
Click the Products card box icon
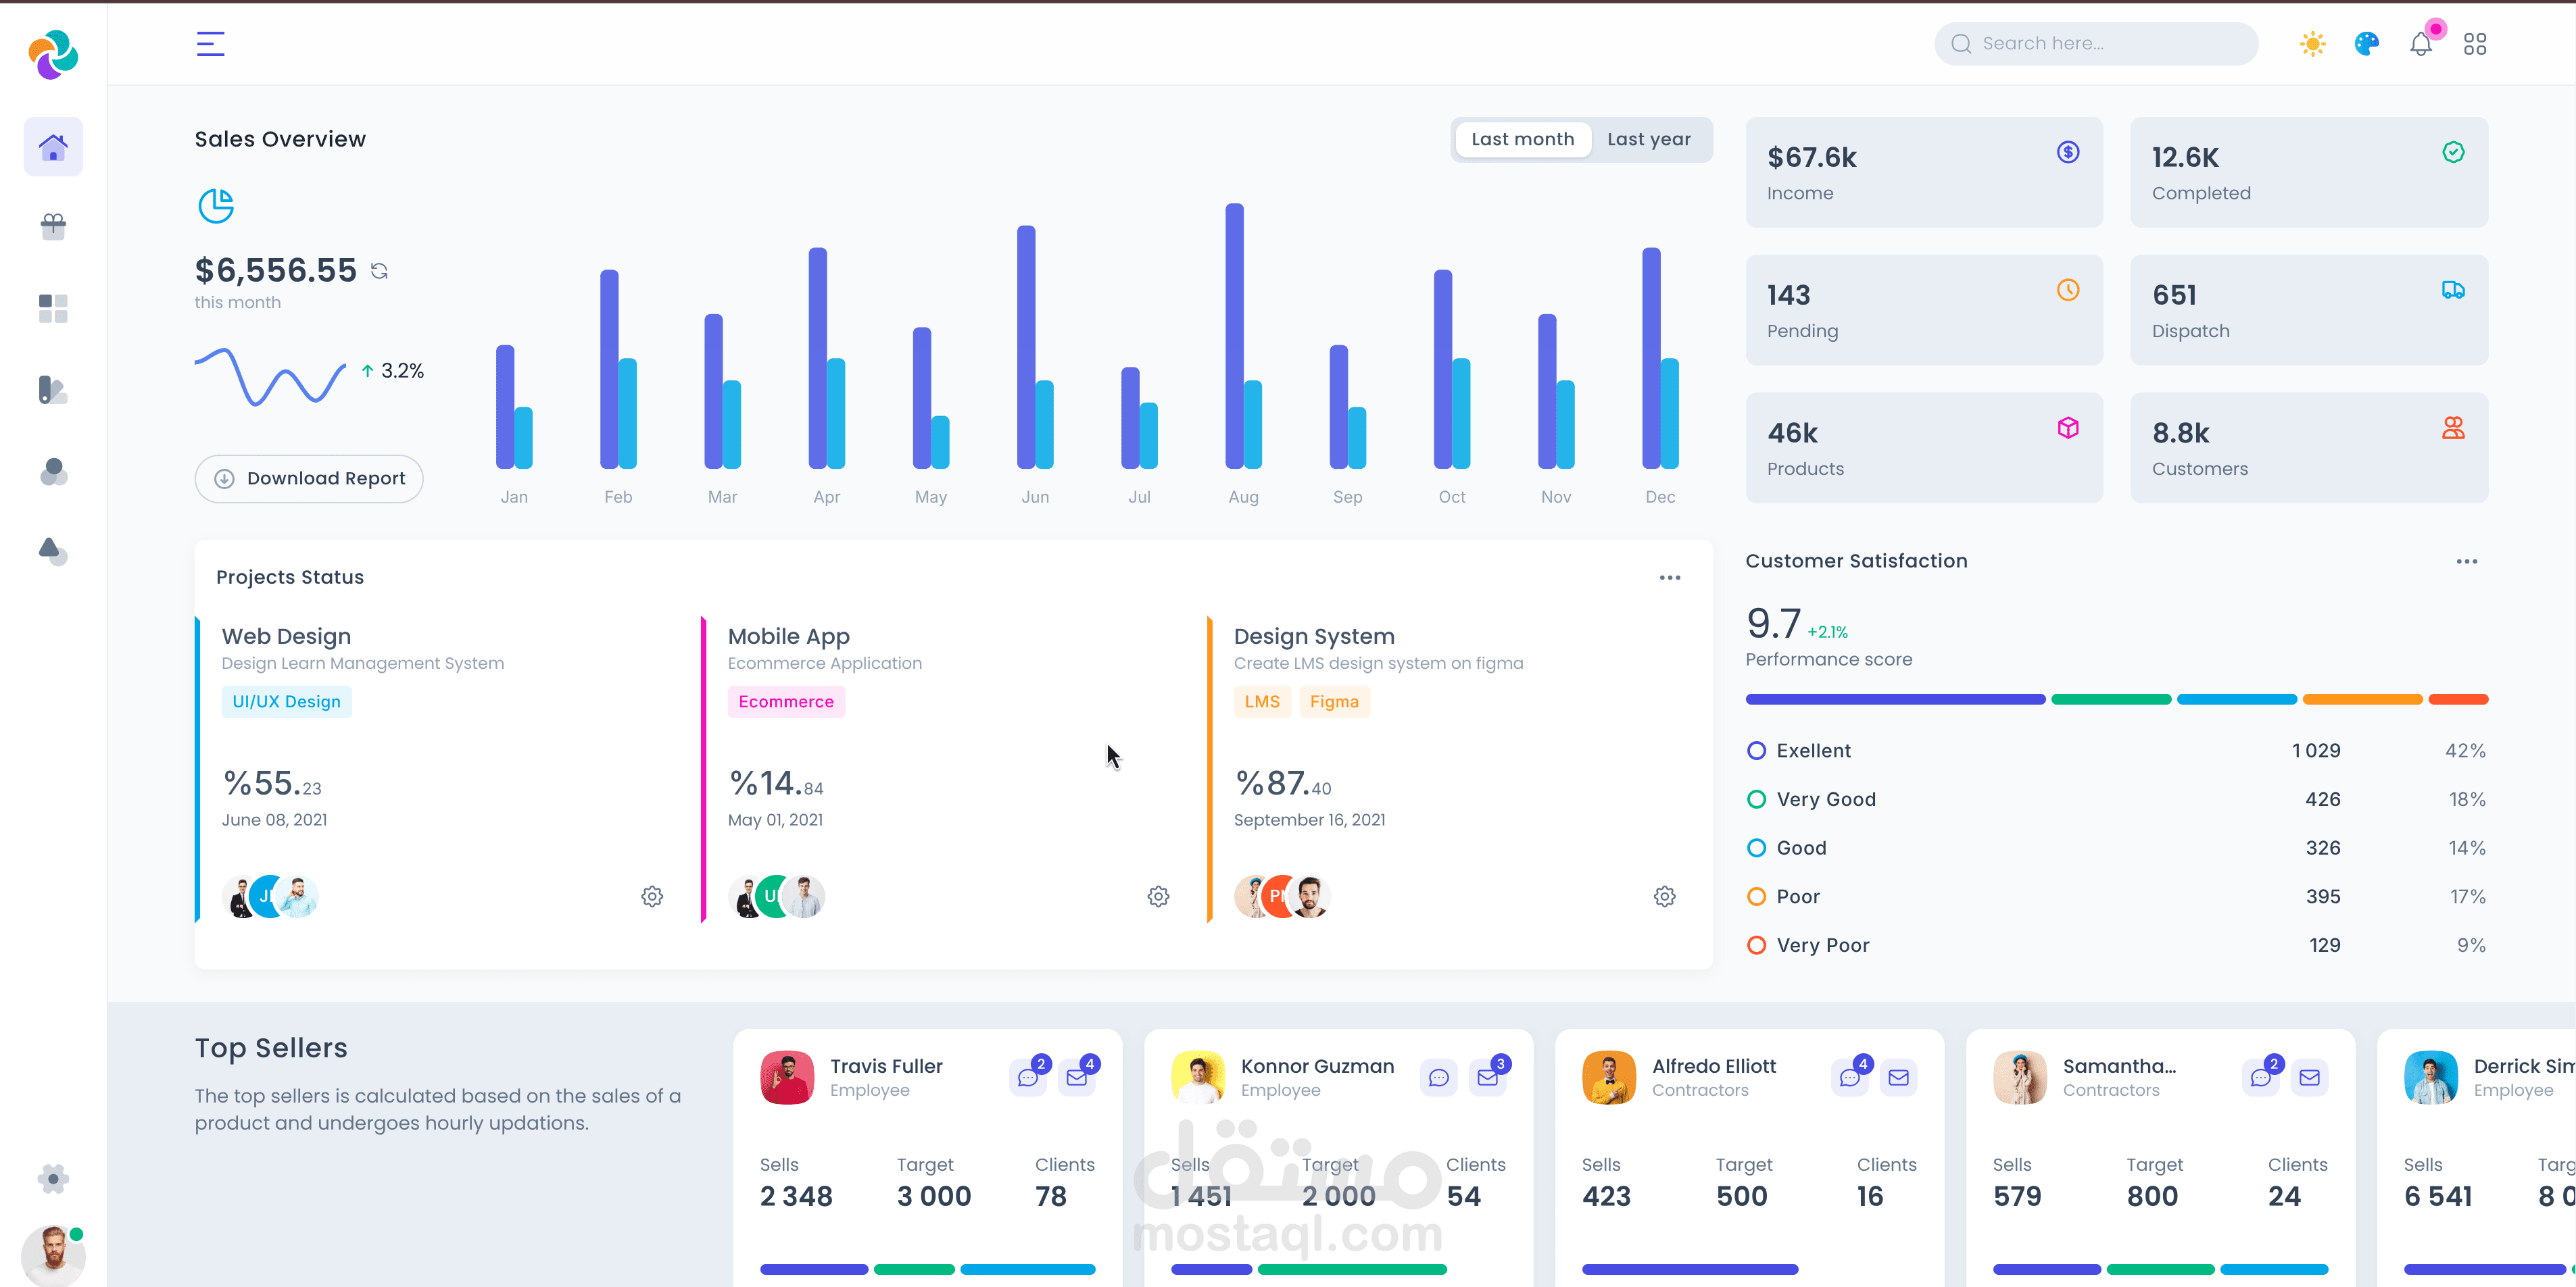2068,428
